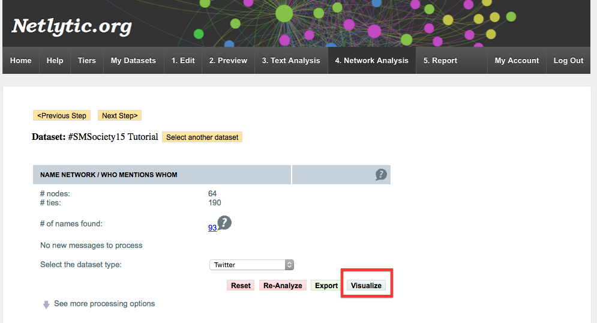Click the Previous Step button
597x323 pixels.
62,115
